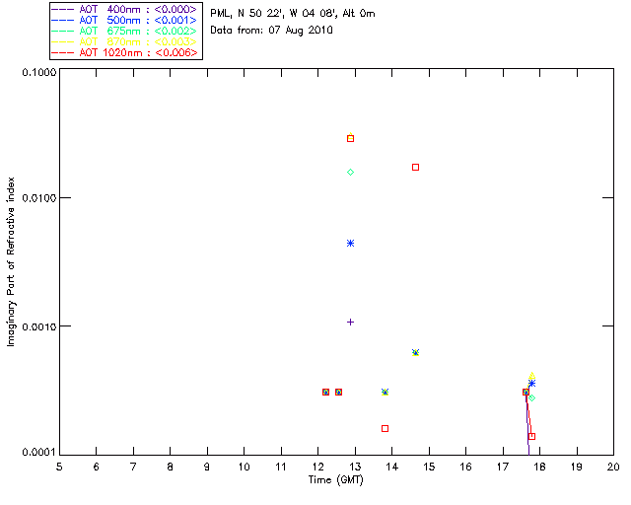Click the x-axis tick label 6

[x=97, y=467]
